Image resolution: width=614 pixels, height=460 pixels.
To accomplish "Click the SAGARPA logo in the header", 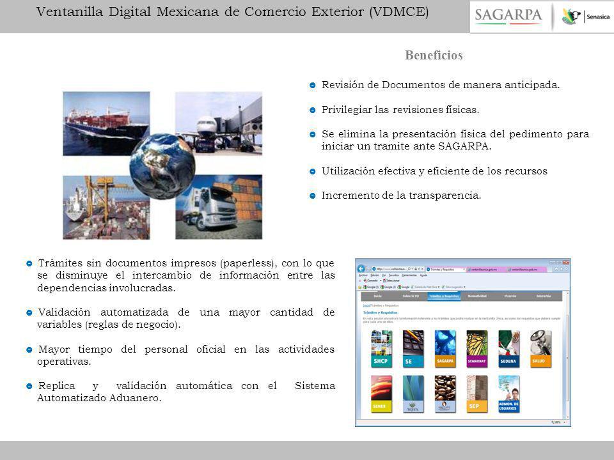I will pyautogui.click(x=508, y=15).
